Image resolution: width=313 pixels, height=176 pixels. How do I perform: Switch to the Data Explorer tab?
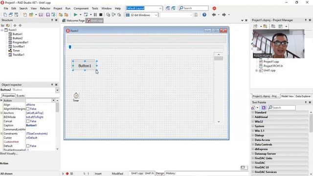pos(303,96)
